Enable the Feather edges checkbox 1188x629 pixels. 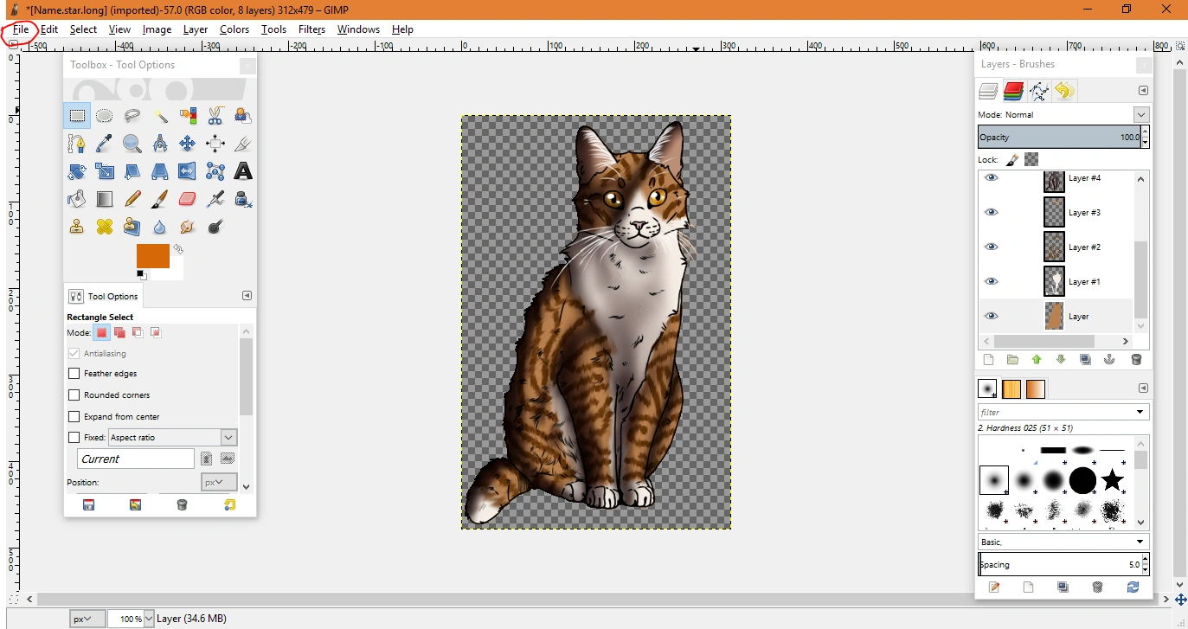pyautogui.click(x=74, y=374)
